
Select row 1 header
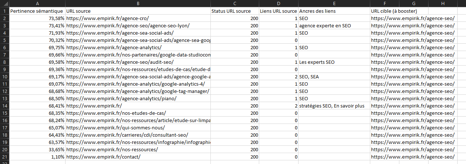tap(4, 11)
